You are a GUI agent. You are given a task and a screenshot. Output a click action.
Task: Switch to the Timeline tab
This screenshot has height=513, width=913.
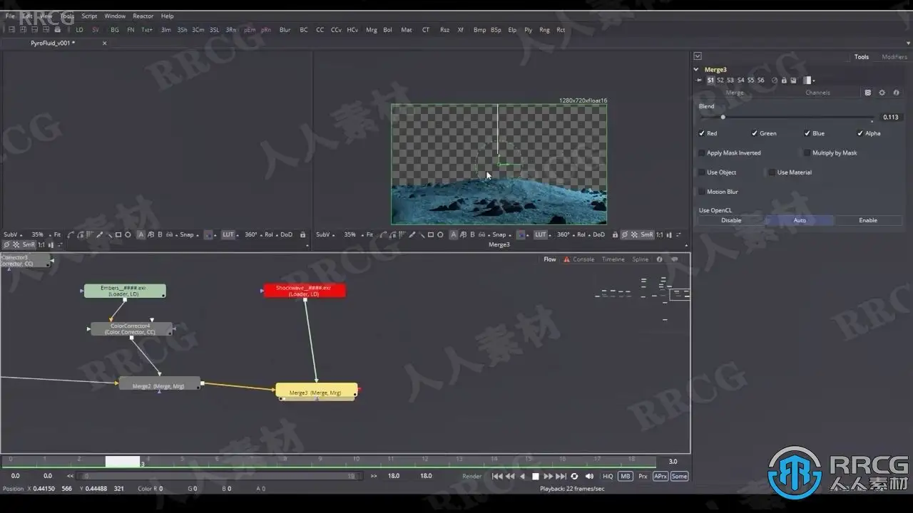(x=613, y=259)
